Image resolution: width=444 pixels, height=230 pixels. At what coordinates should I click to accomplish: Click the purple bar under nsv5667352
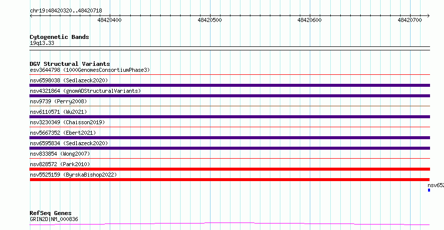coord(229,138)
